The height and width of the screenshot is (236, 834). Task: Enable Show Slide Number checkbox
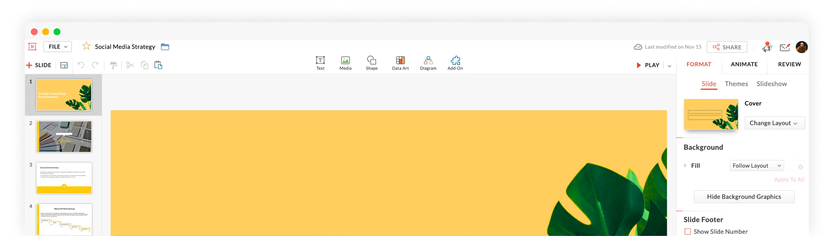[x=688, y=232]
